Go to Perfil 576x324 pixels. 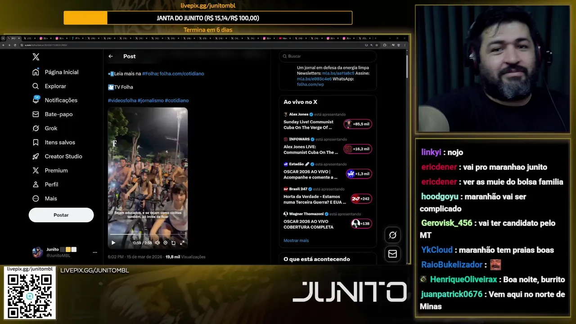(x=45, y=184)
